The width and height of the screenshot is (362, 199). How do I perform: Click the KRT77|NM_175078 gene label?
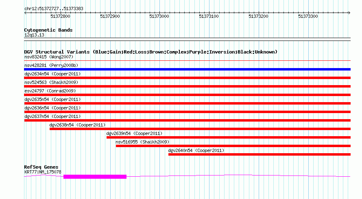(x=43, y=172)
